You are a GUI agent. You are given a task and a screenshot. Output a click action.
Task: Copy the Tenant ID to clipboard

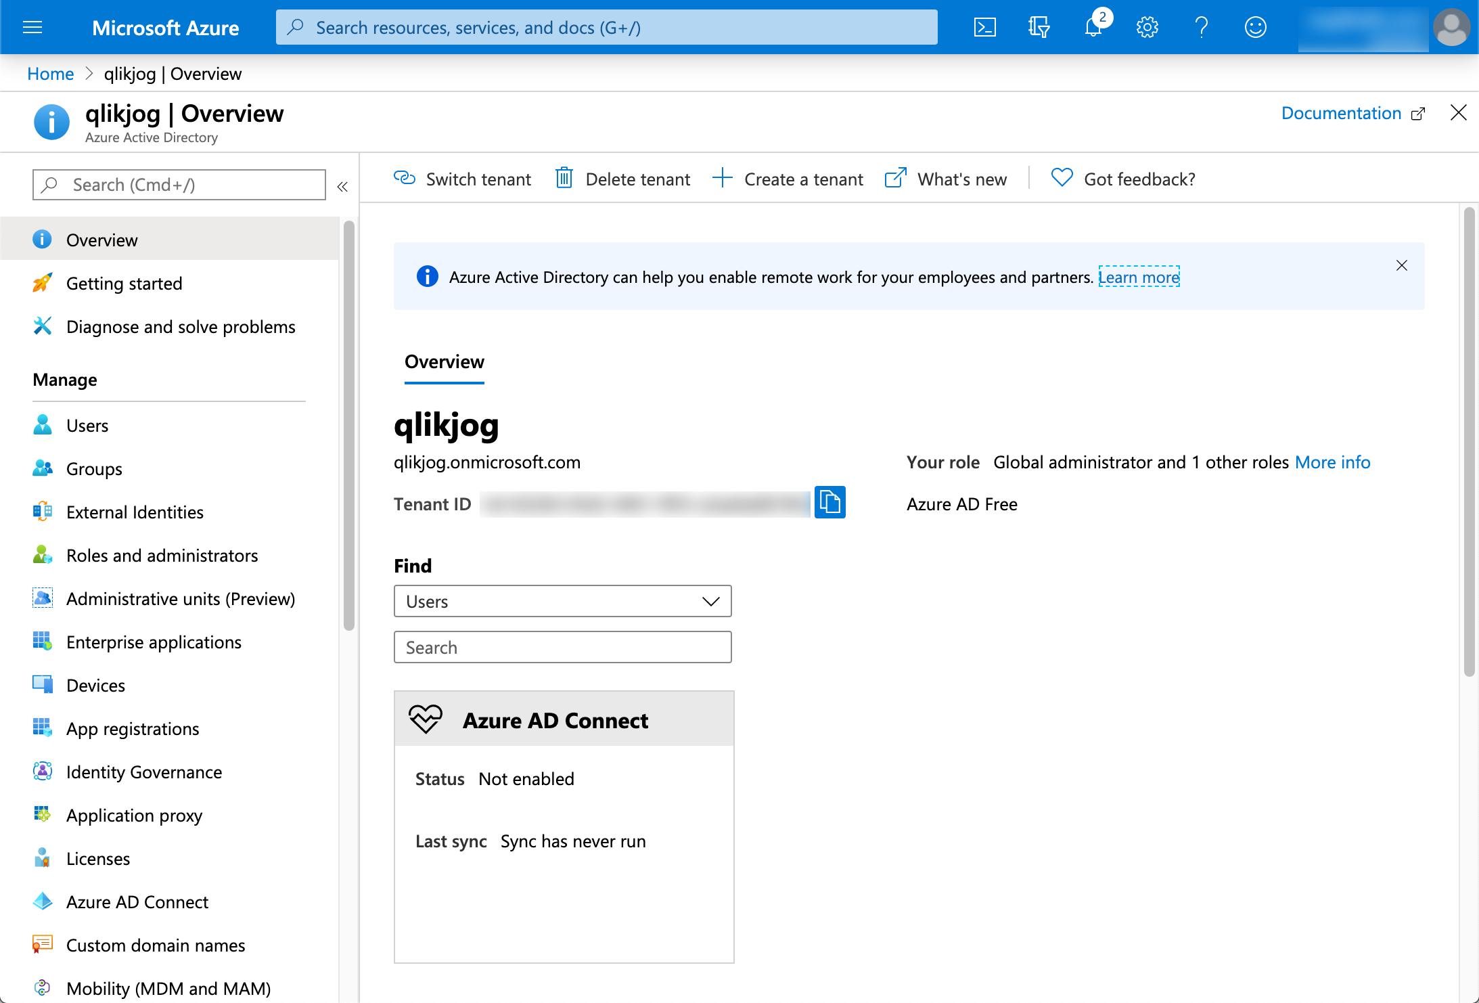click(829, 502)
